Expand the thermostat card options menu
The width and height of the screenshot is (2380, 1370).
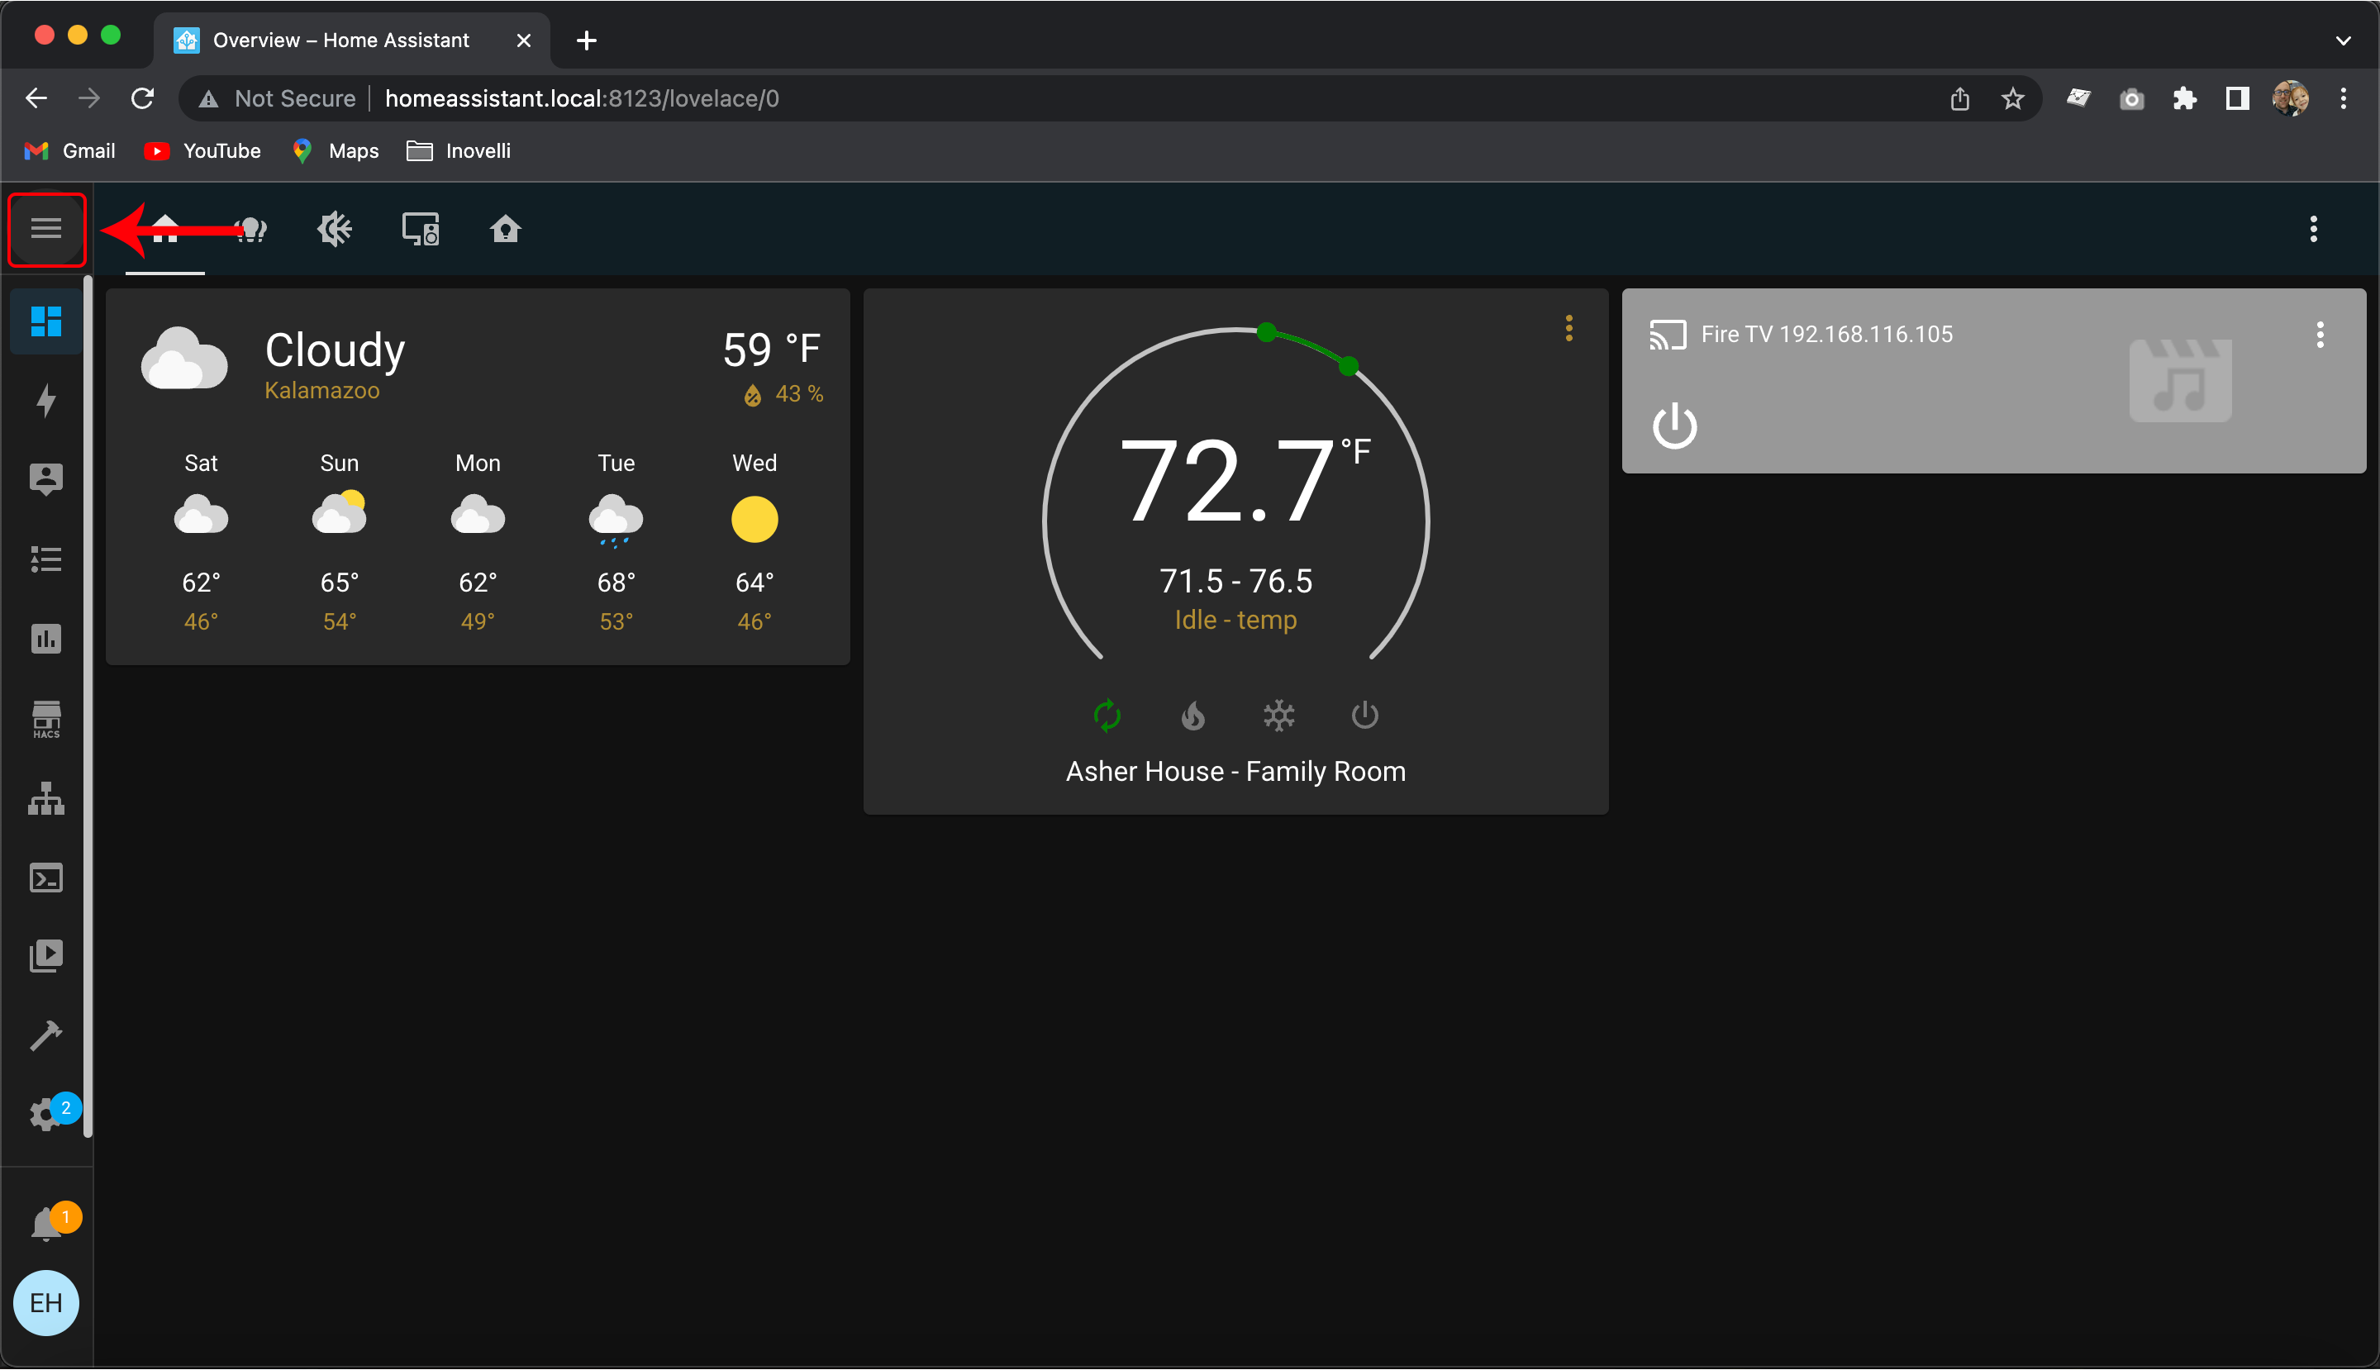pyautogui.click(x=1569, y=327)
